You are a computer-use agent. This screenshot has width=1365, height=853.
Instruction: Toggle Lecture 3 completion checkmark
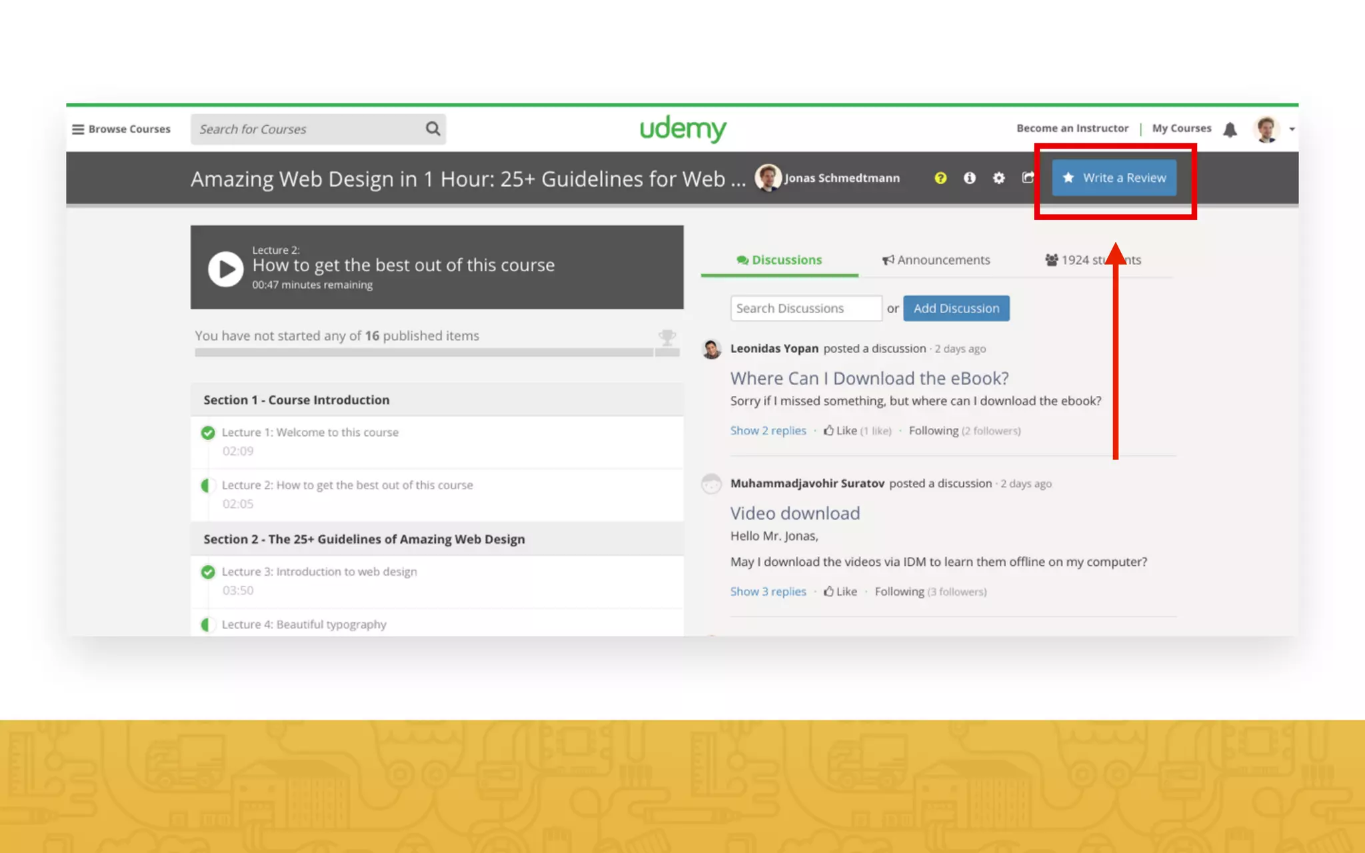[x=208, y=572]
